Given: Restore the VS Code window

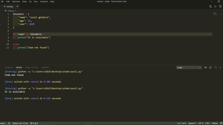Looking at the screenshot, I should click(218, 1).
